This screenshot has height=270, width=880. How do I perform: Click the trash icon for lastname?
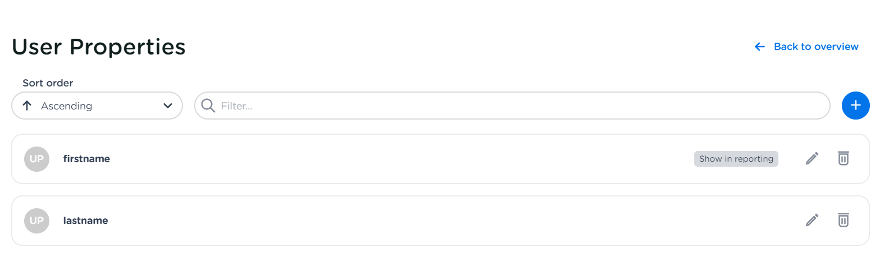[x=843, y=220]
